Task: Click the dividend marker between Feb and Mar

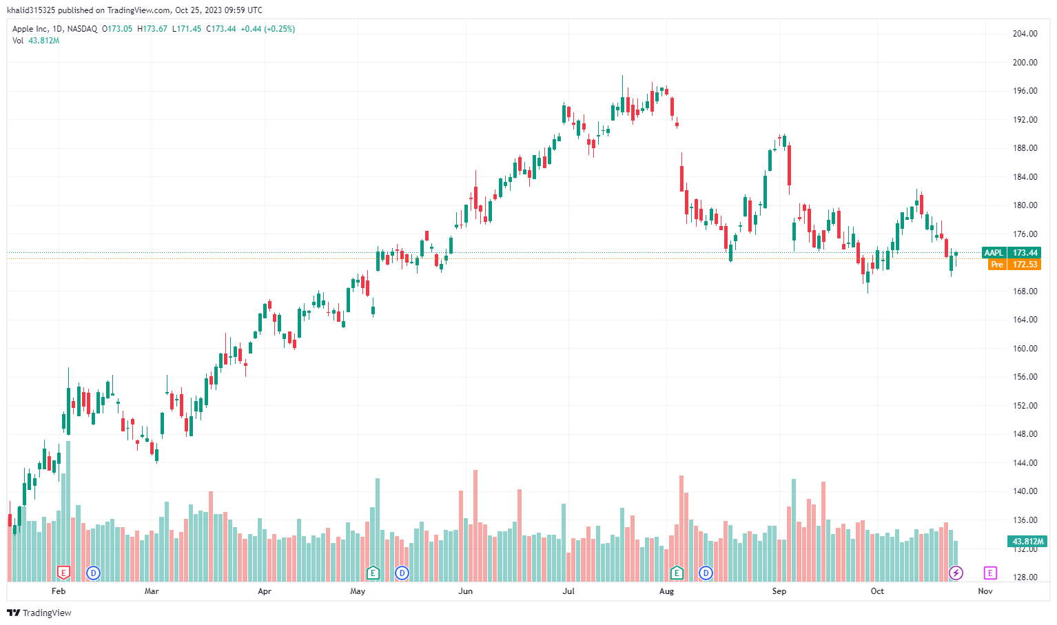Action: [x=93, y=573]
